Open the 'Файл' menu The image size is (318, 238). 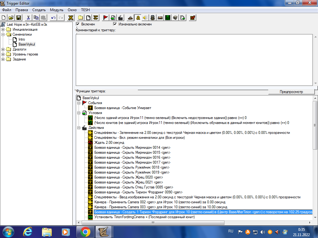click(7, 10)
